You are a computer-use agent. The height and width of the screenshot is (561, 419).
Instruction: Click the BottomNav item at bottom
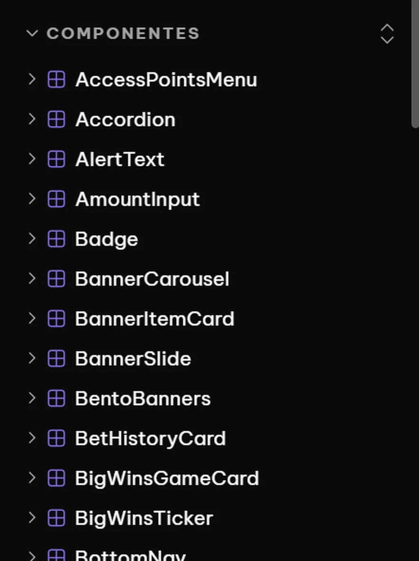pyautogui.click(x=130, y=554)
